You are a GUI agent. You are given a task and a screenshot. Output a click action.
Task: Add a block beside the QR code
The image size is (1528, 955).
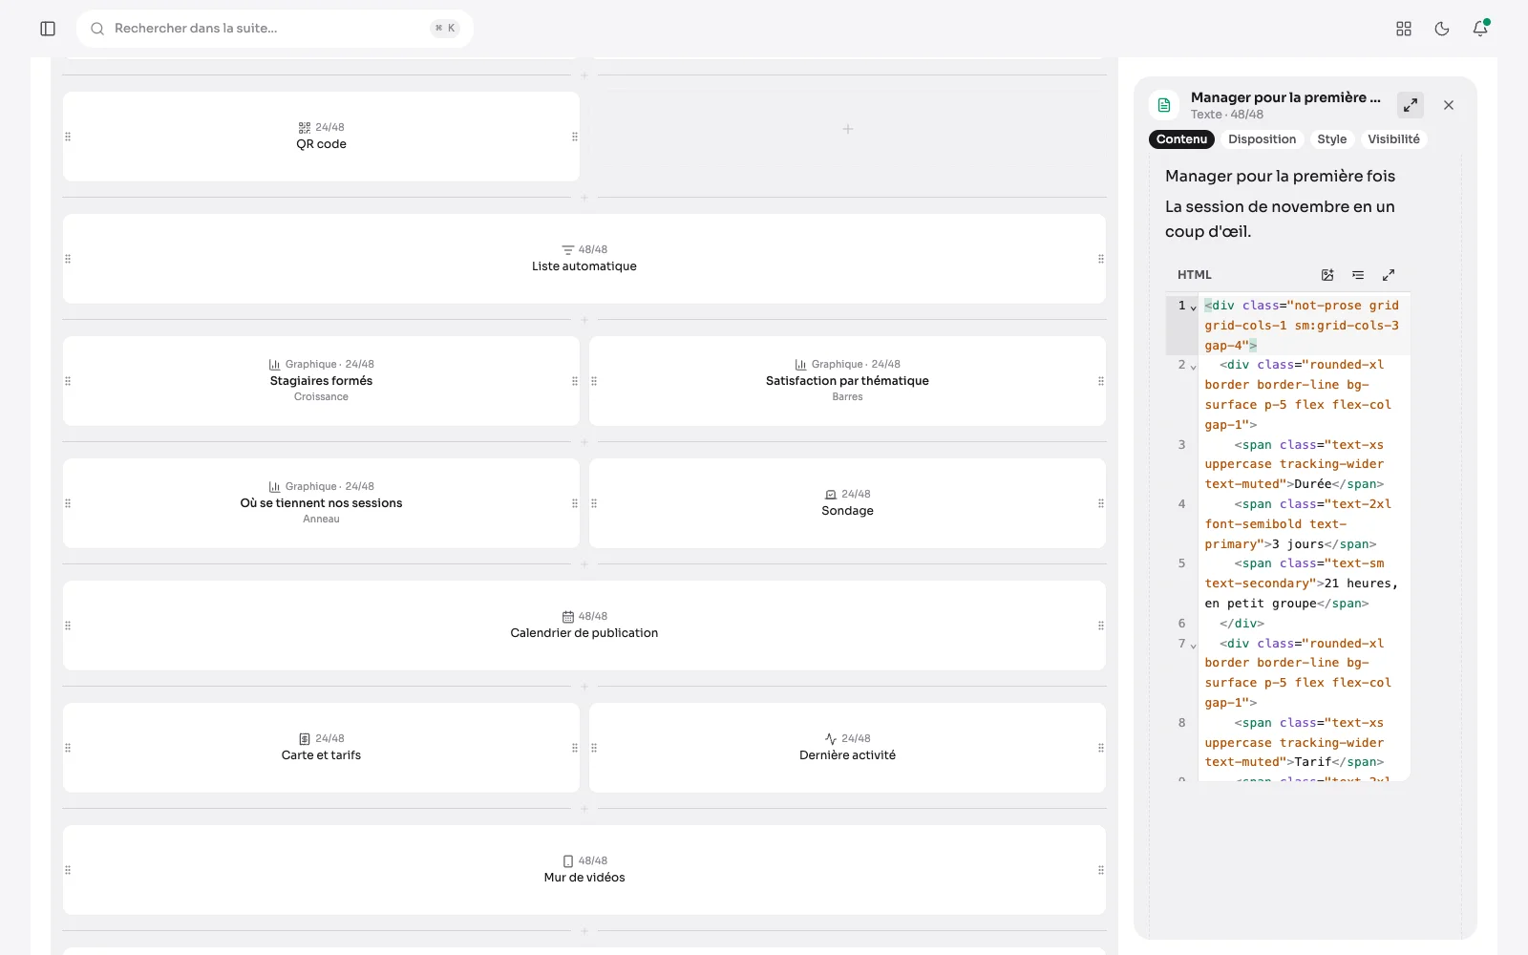pos(847,129)
